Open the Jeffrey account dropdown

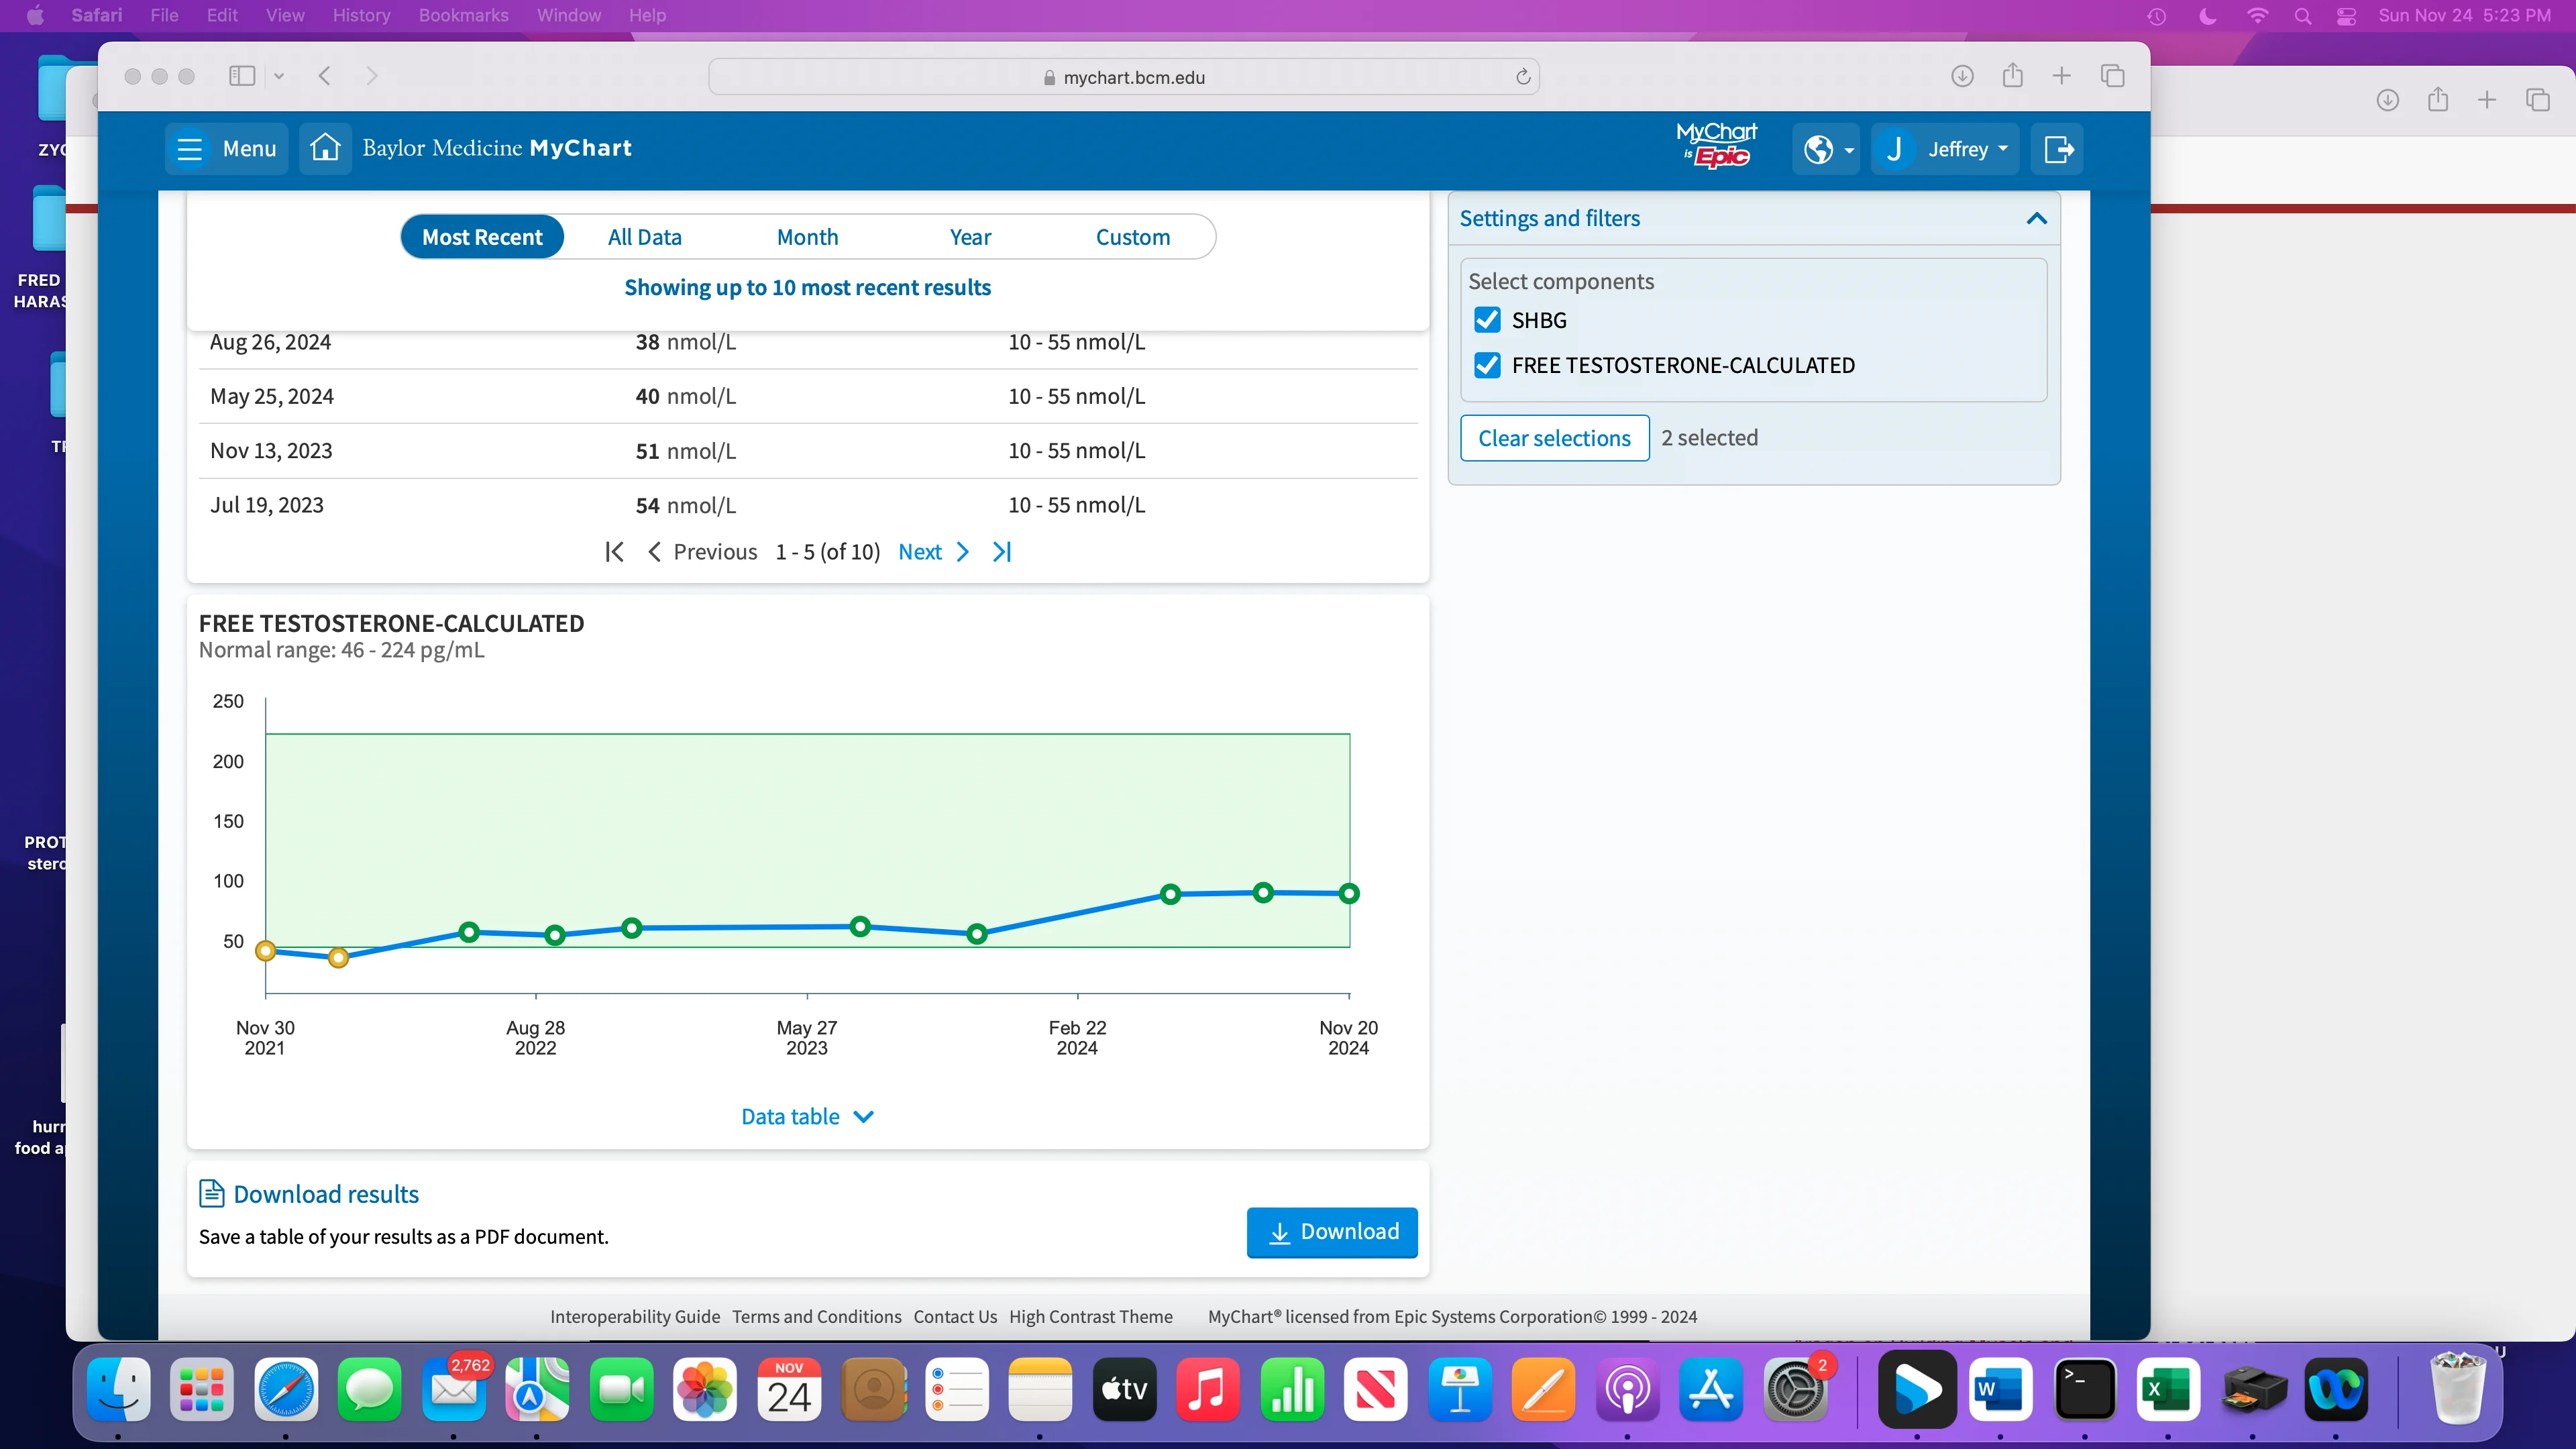pos(1945,150)
